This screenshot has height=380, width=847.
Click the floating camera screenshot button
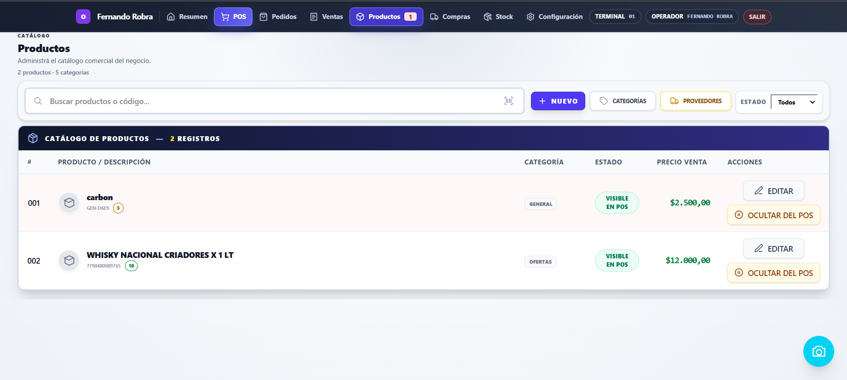tap(819, 351)
